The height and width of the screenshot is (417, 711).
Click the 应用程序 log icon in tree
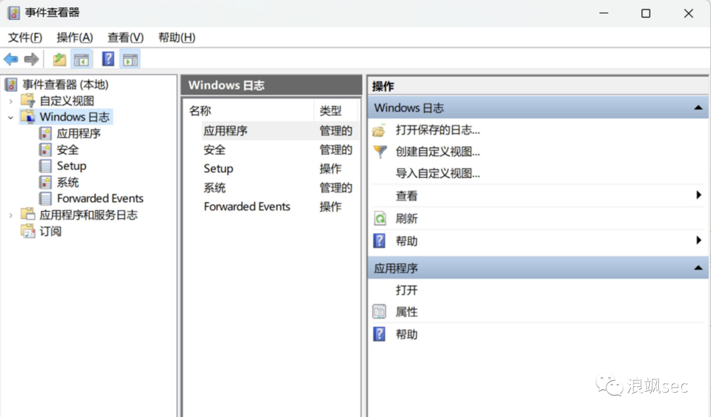45,134
